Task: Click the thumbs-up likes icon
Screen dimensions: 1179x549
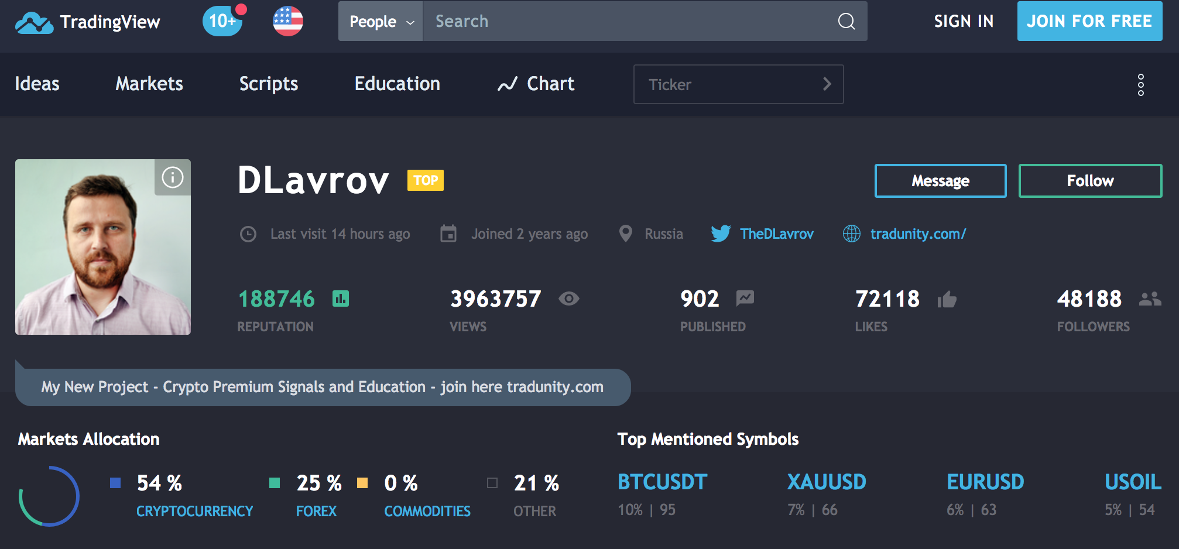Action: [947, 300]
